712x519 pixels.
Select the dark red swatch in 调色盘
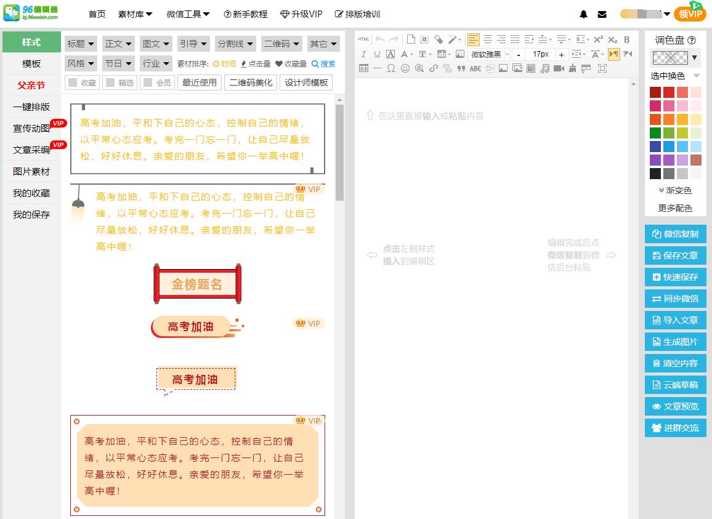[x=655, y=92]
